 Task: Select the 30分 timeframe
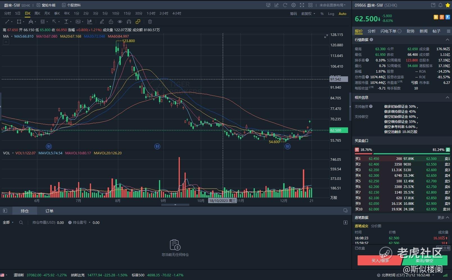click(x=138, y=13)
